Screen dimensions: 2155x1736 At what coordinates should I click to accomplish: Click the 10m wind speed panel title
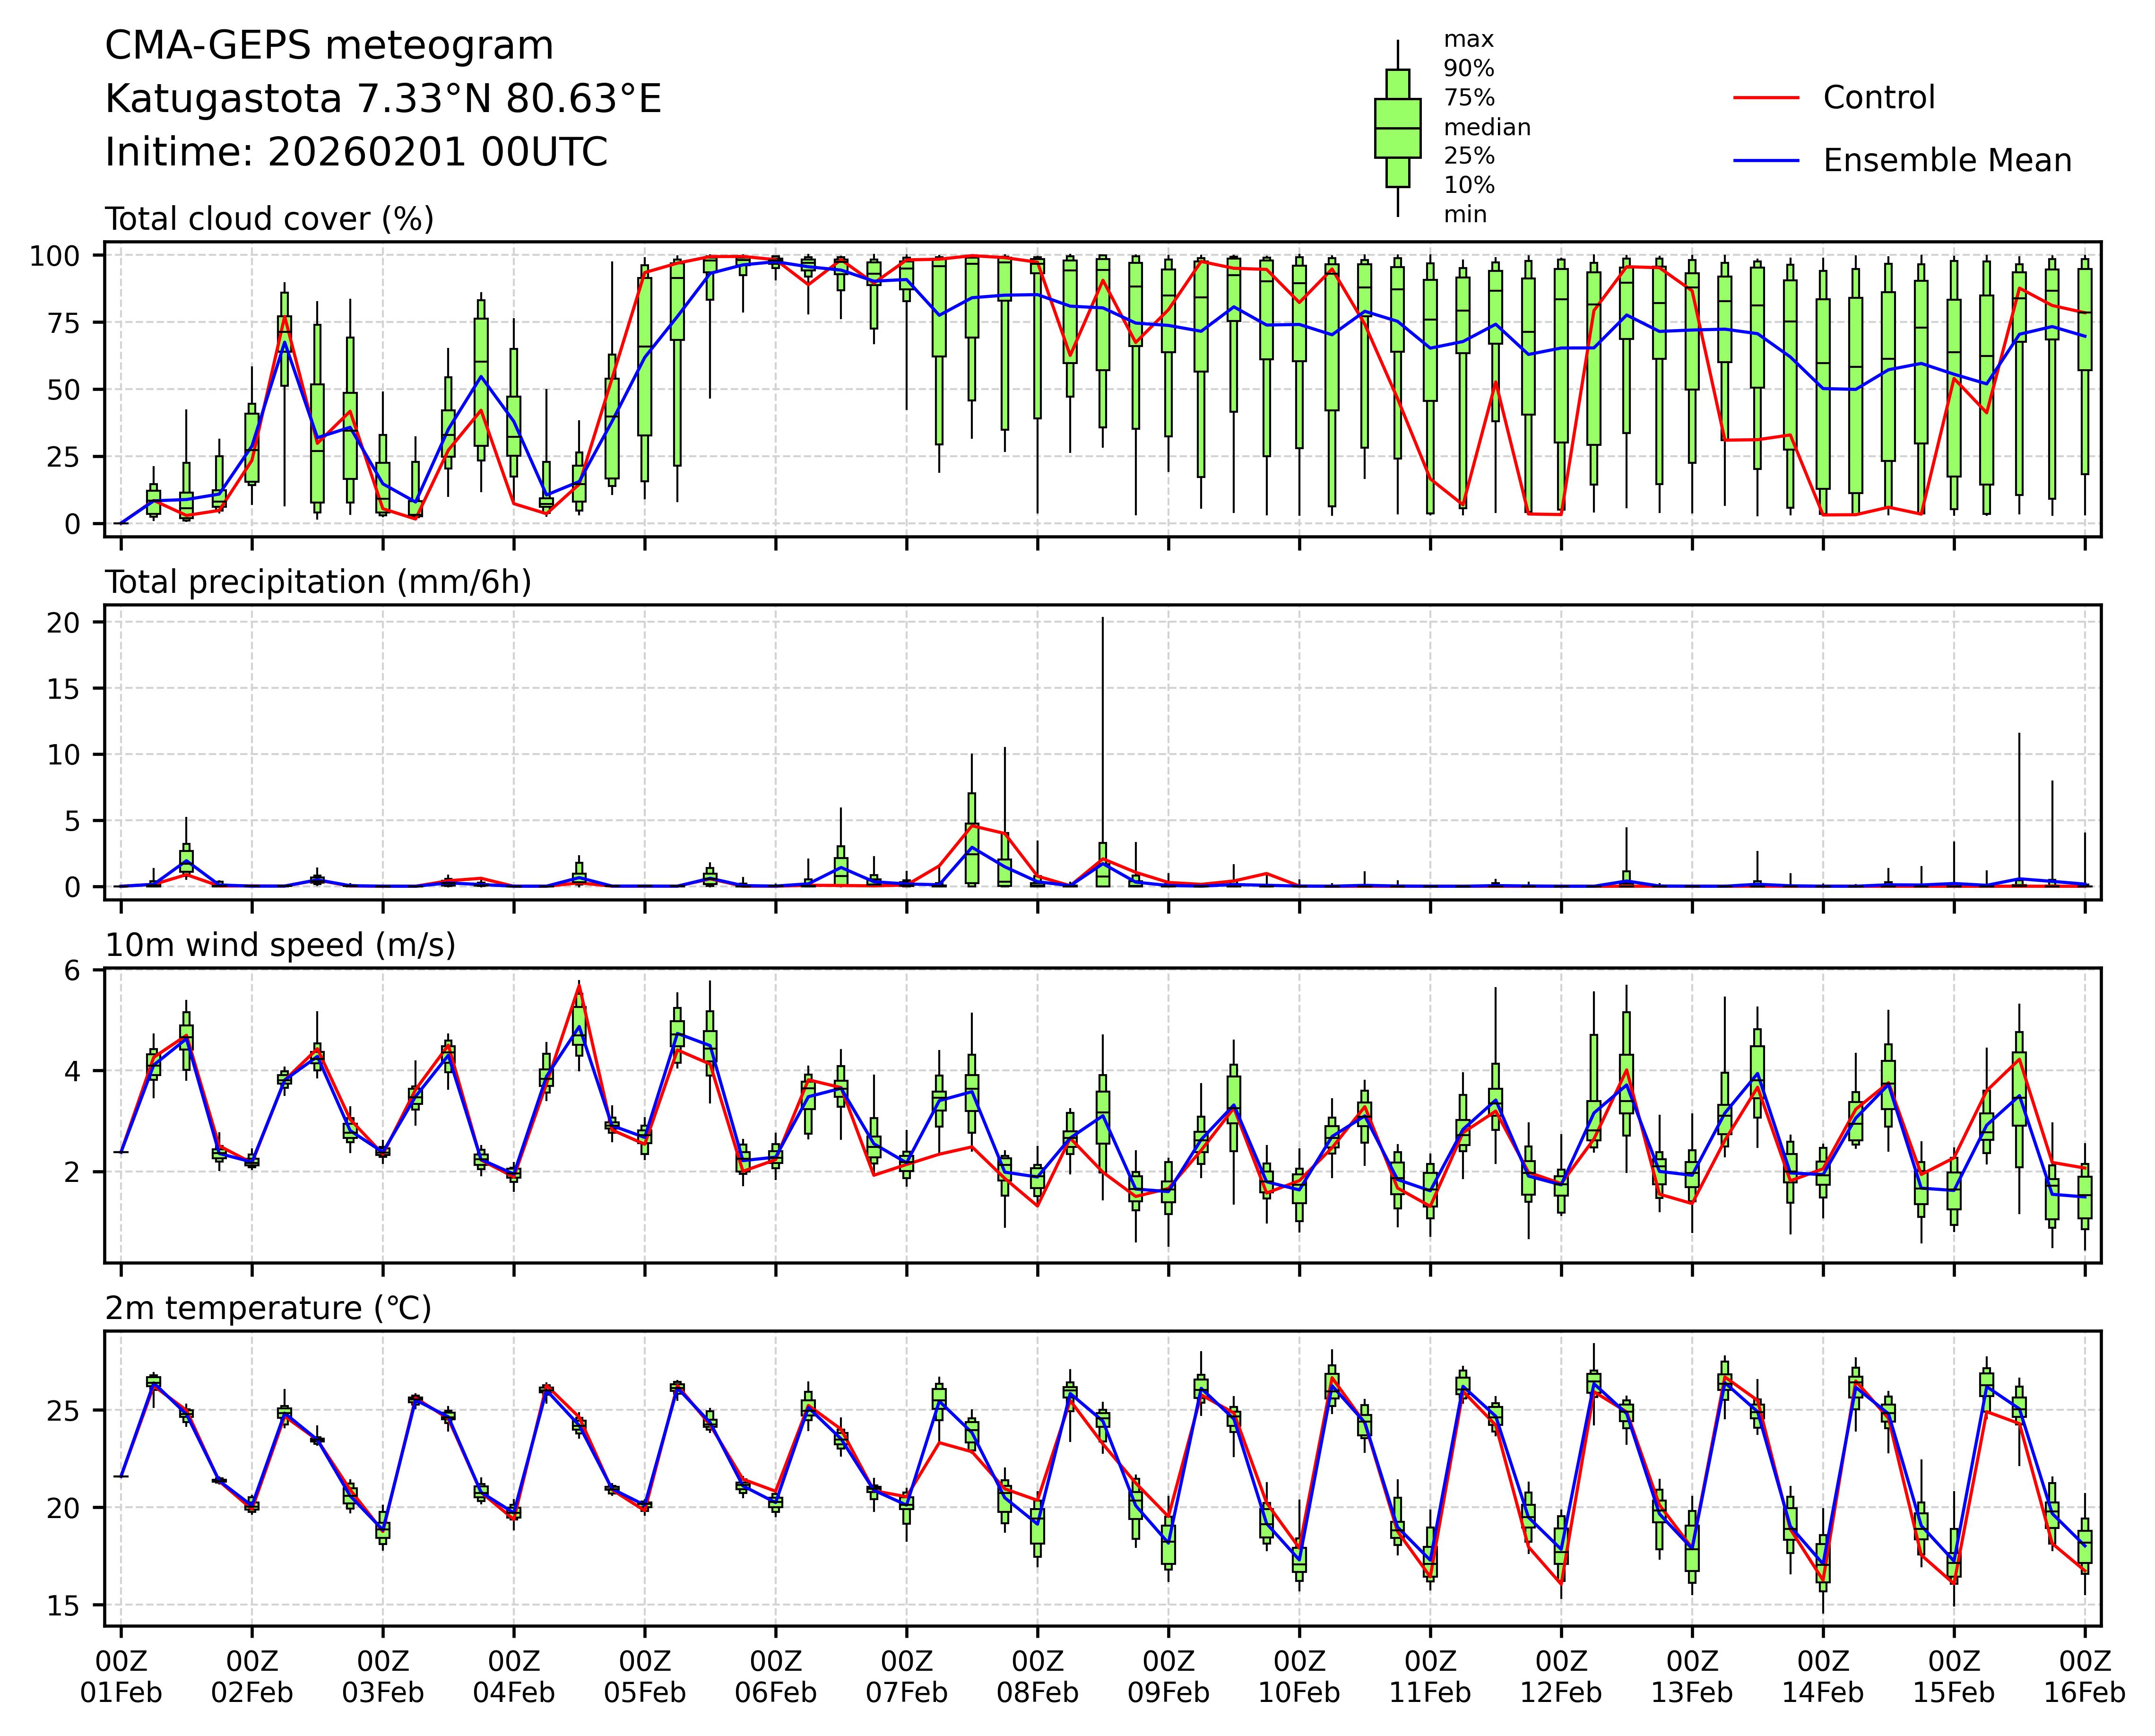click(280, 945)
